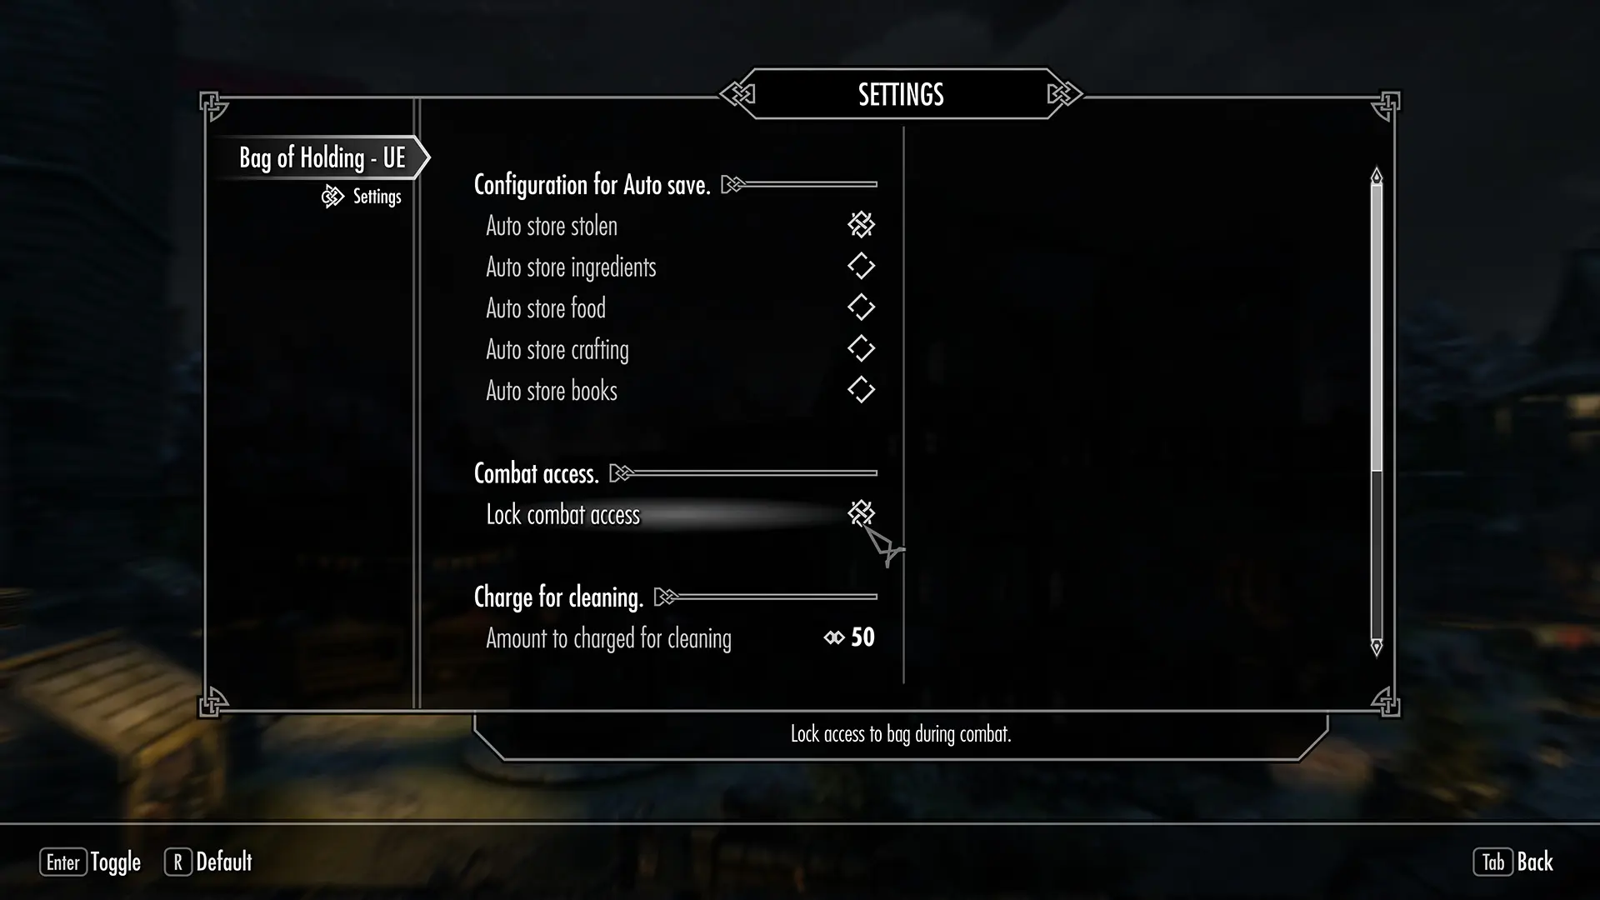The height and width of the screenshot is (900, 1600).
Task: Click the scroll arrow icon at bottom of scrollbar
Action: (1377, 648)
